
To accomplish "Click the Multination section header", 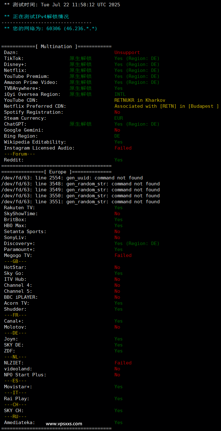I will pos(56,46).
